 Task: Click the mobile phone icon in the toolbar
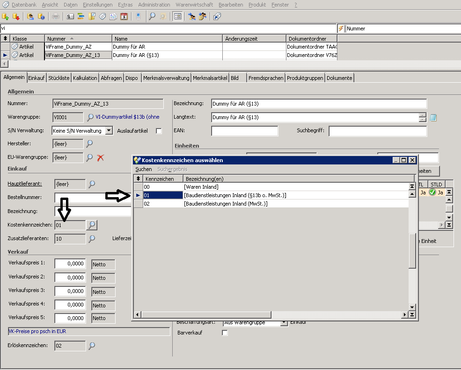click(138, 16)
